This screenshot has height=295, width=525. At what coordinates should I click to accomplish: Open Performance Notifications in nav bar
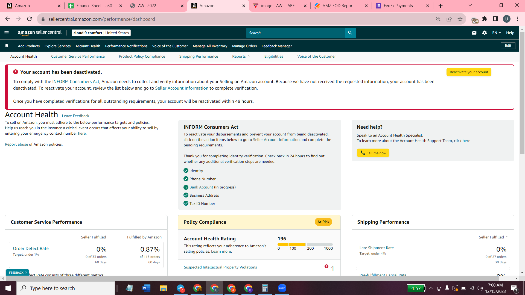pyautogui.click(x=126, y=46)
